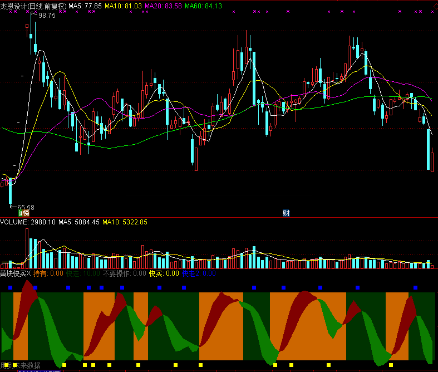The height and width of the screenshot is (372, 438).
Task: Click the MA10: 81.03 indicator label
Action: pyautogui.click(x=123, y=6)
